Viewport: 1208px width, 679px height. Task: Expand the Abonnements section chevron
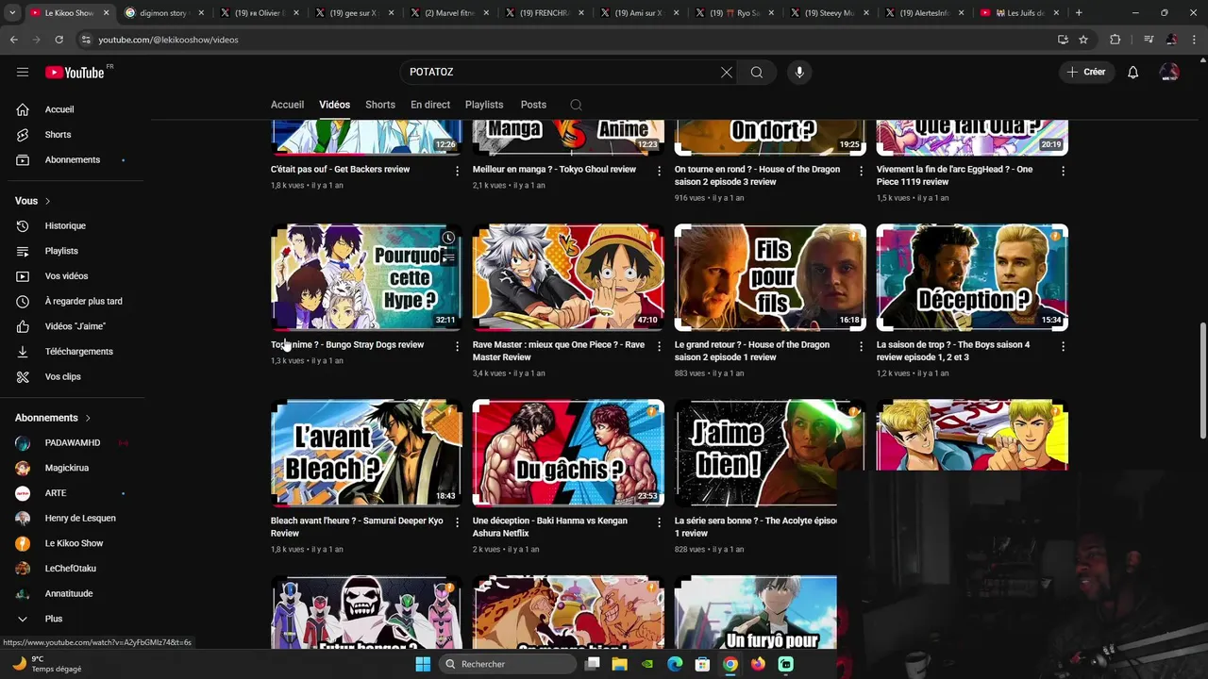(88, 418)
